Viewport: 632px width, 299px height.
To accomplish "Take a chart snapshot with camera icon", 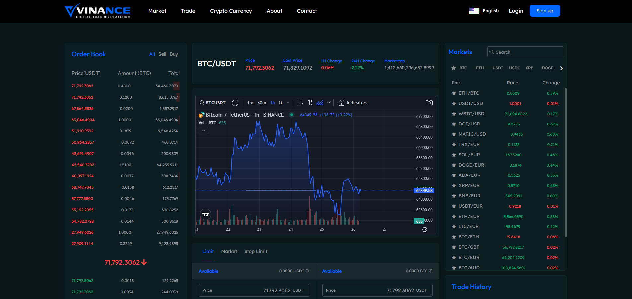I will coord(429,103).
